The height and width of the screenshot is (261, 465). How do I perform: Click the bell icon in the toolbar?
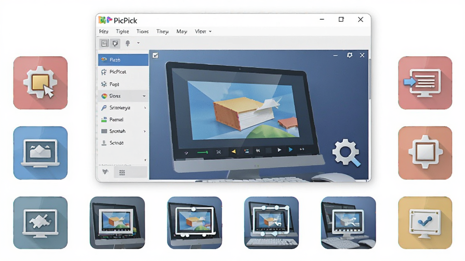(x=128, y=43)
